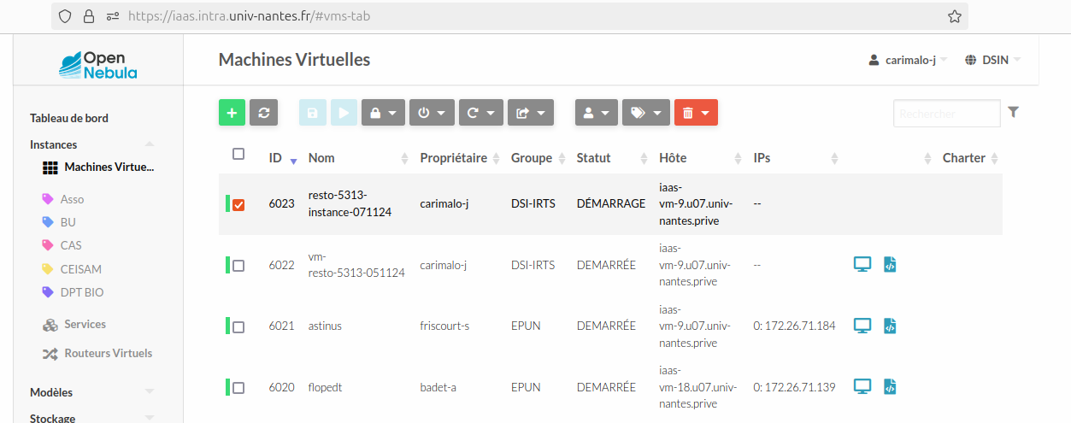Click IP 172.26.71.184 cell
This screenshot has width=1071, height=423.
795,326
